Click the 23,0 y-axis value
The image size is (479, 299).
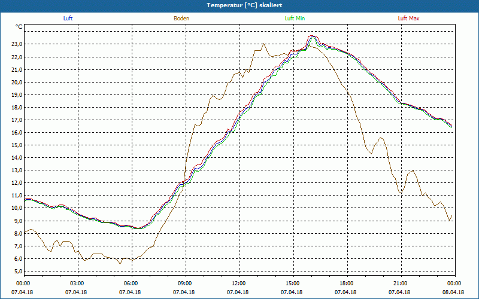tap(17, 44)
